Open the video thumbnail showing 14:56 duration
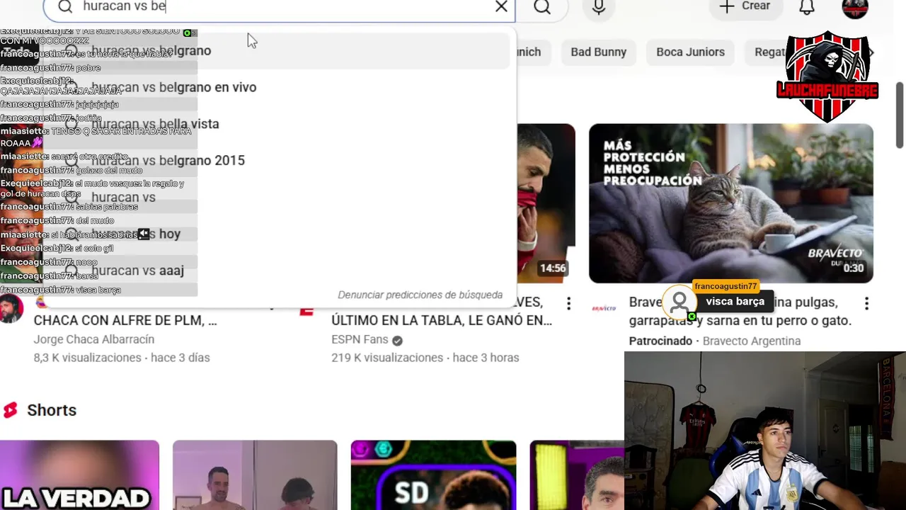Image resolution: width=906 pixels, height=510 pixels. tap(546, 203)
